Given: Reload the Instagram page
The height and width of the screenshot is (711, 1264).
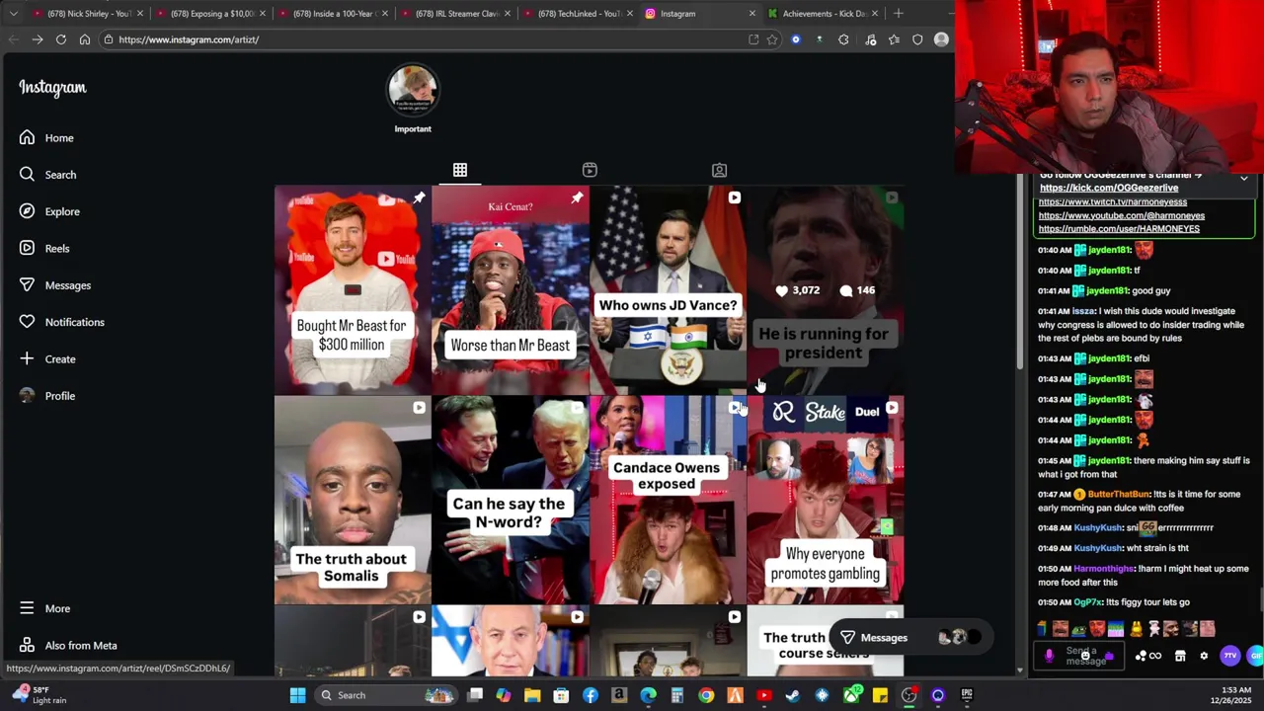Looking at the screenshot, I should tap(60, 39).
